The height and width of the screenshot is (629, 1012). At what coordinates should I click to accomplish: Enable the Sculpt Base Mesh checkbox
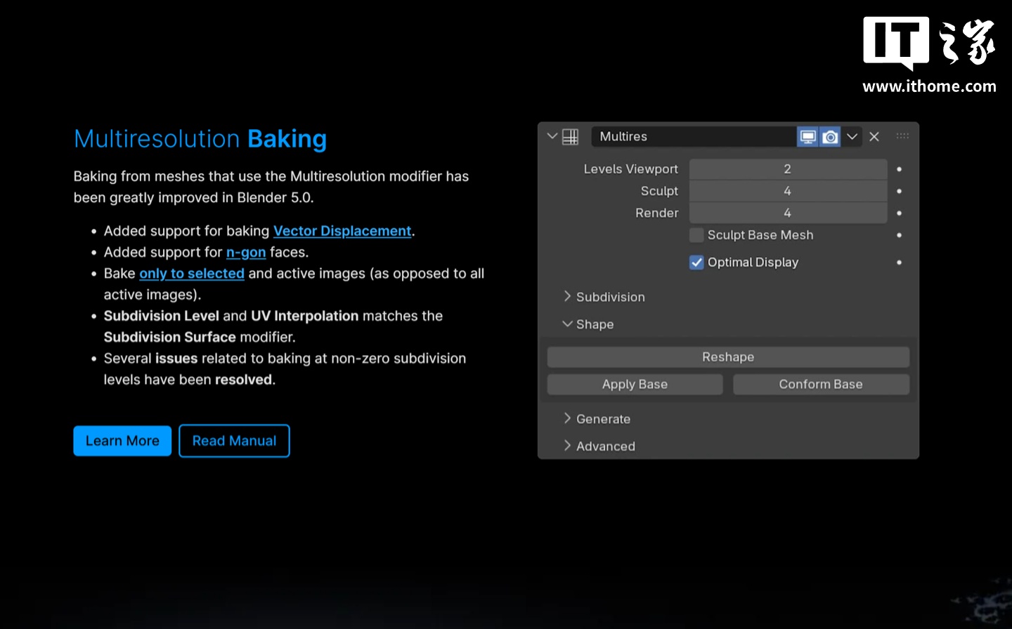[x=696, y=235]
